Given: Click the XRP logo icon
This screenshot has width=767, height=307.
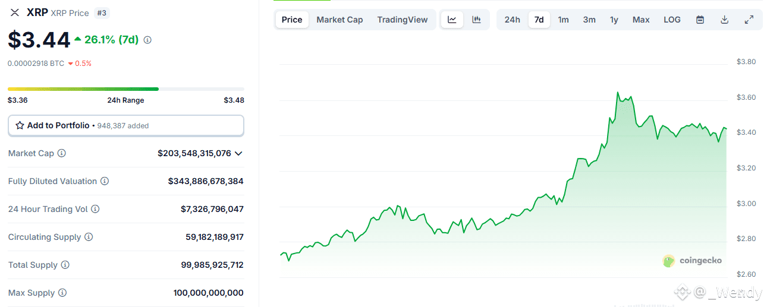Looking at the screenshot, I should point(15,12).
